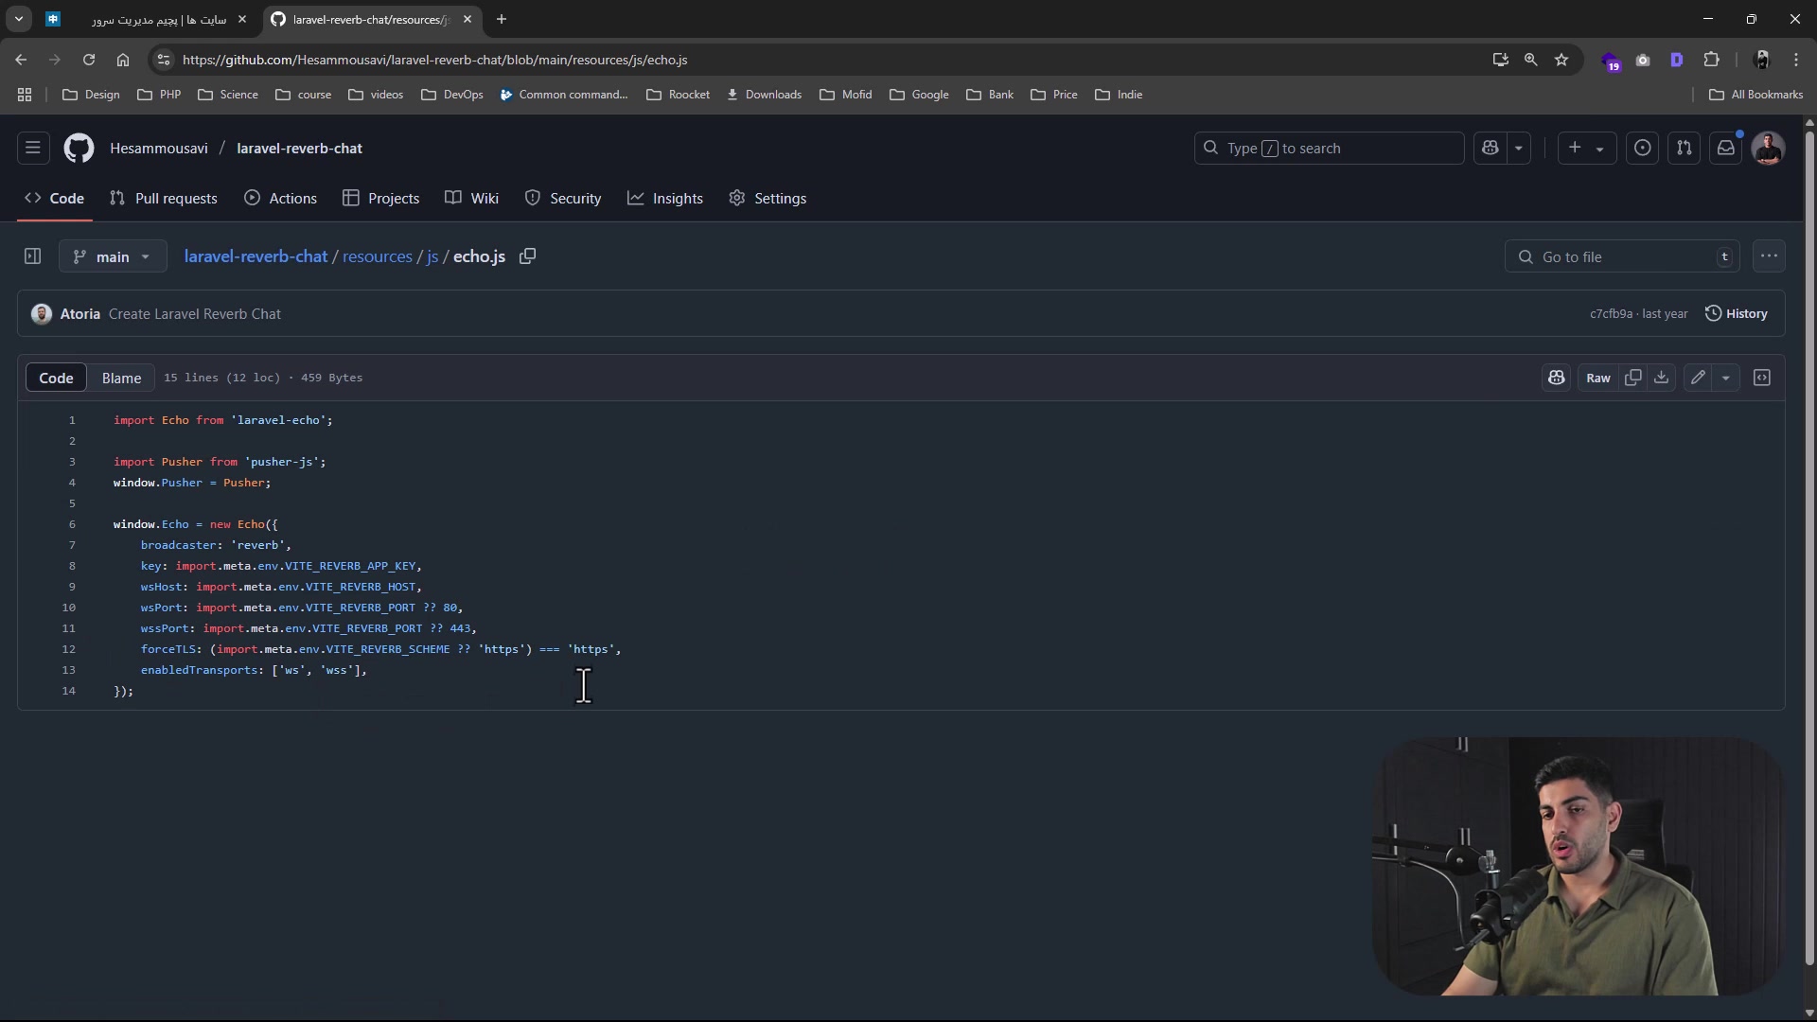
Task: Copy raw file contents
Action: point(1632,378)
